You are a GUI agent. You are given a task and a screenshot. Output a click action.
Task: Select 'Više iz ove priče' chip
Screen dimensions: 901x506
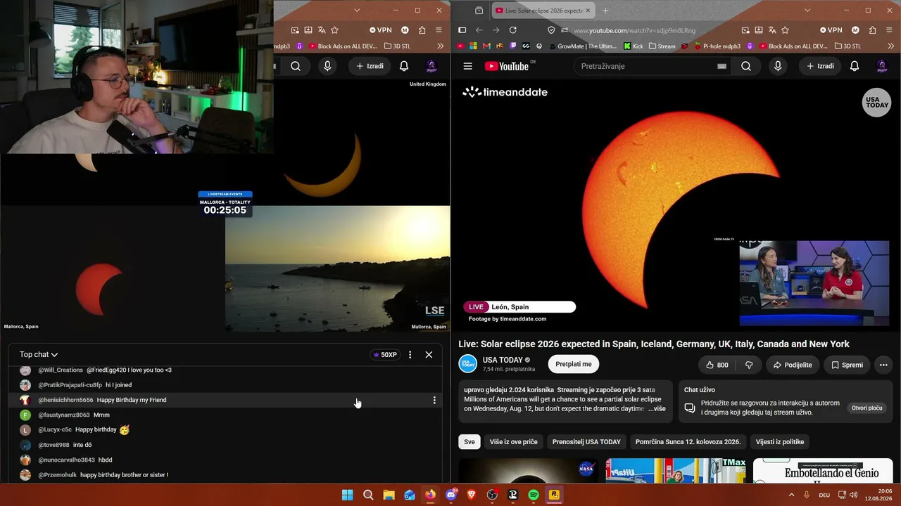[x=514, y=442]
